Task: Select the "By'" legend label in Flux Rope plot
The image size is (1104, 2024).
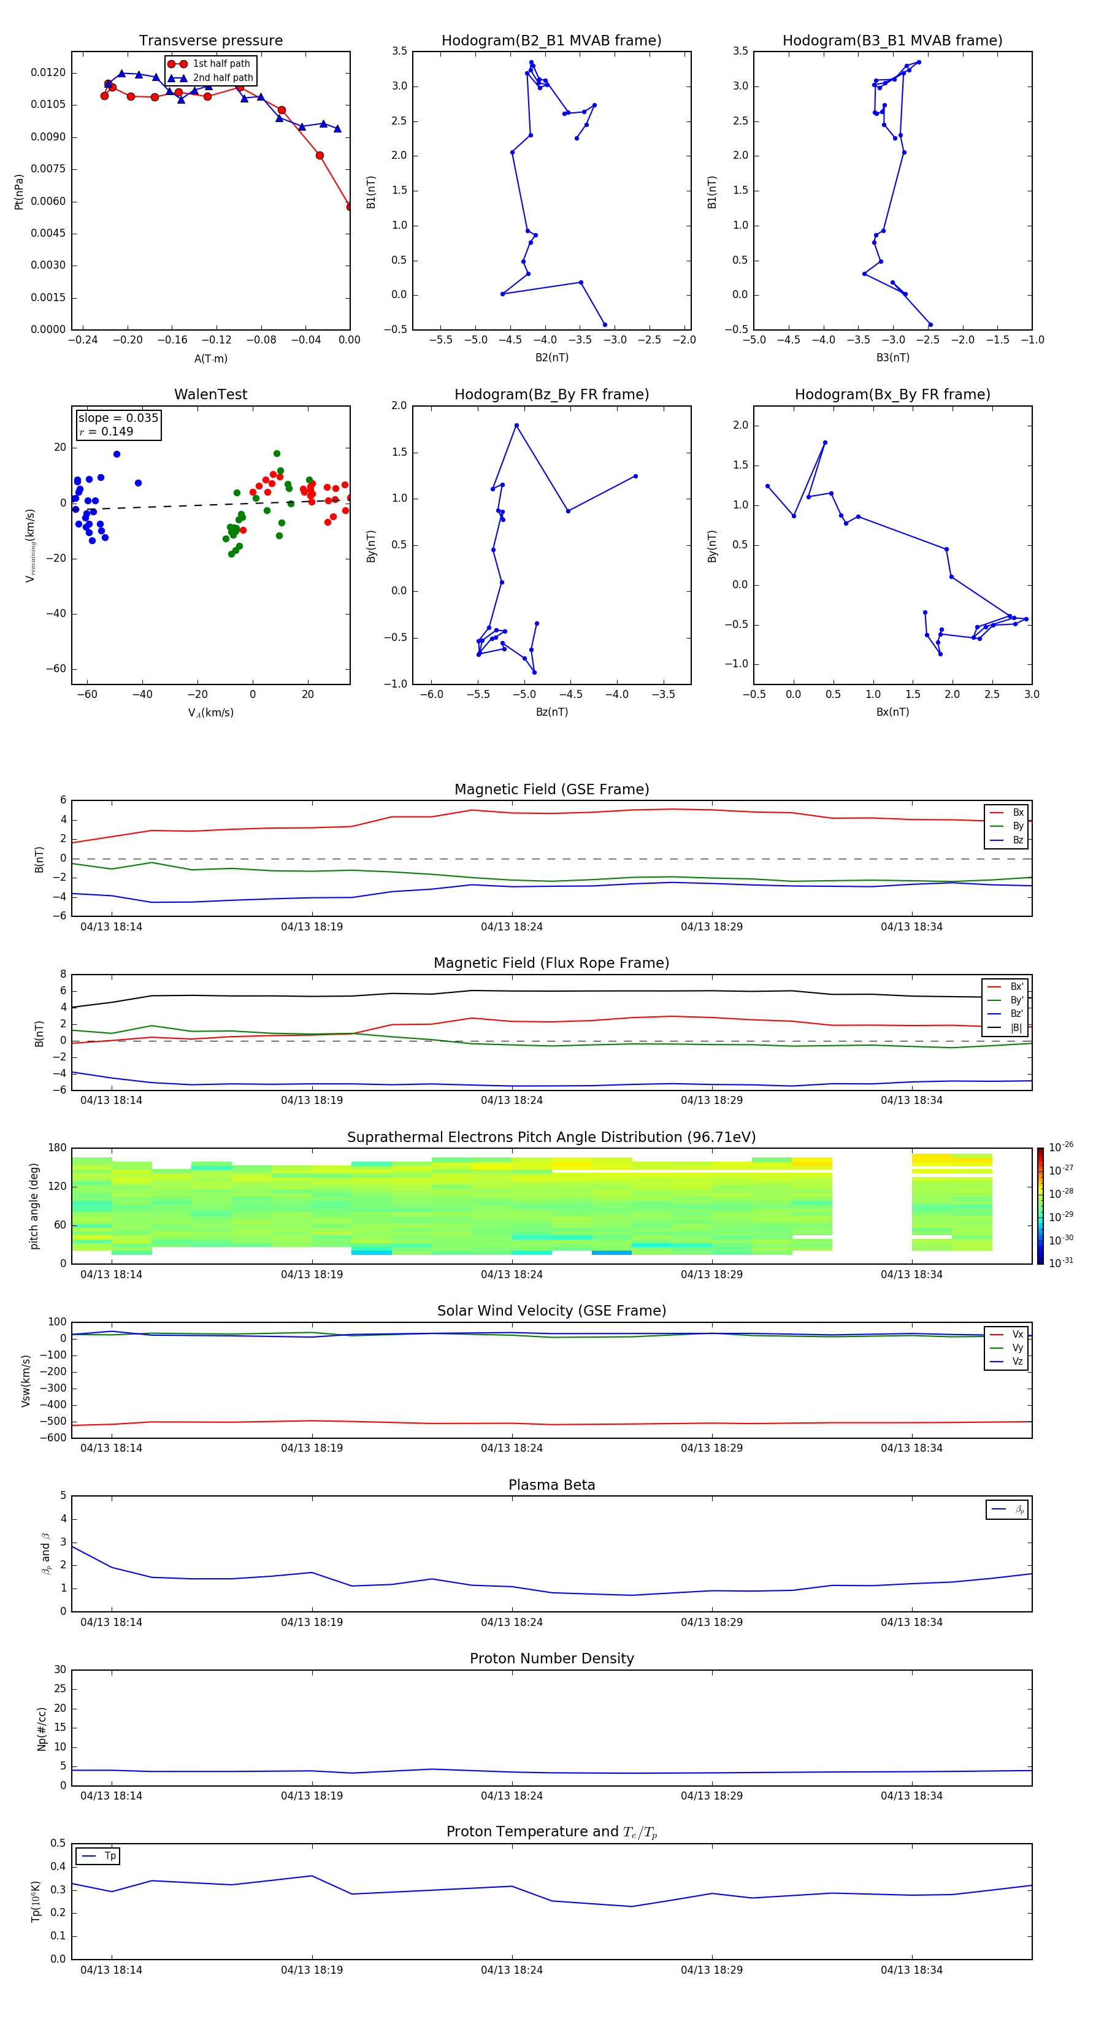Action: pos(1017,1001)
